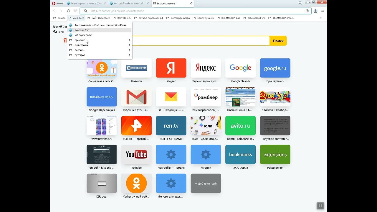Open the Opera Меню button
The image size is (377, 212).
click(57, 3)
